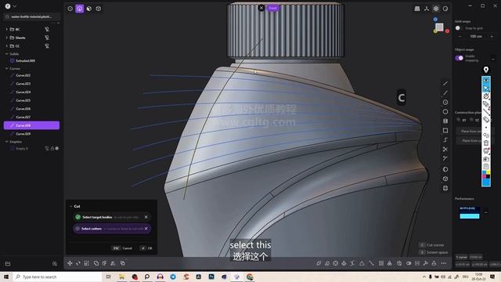Increase the grid size with plus
This screenshot has height=282, width=501.
[492, 37]
